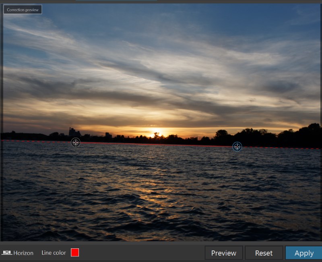Click the Preview button
The image size is (322, 262).
coord(224,253)
